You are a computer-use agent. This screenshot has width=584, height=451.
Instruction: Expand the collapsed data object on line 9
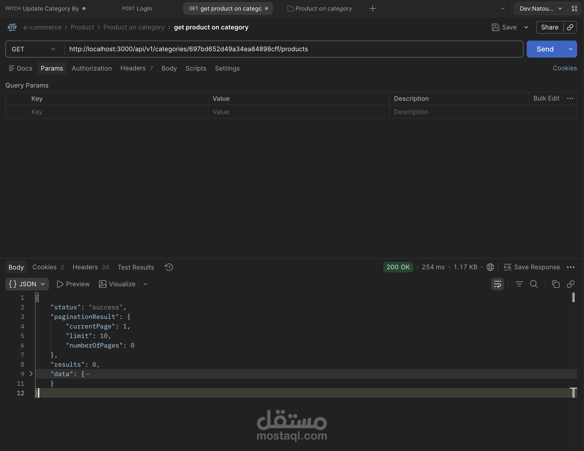click(31, 374)
